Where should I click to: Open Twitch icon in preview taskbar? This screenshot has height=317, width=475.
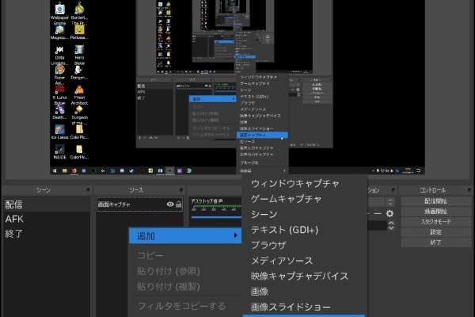click(x=180, y=171)
